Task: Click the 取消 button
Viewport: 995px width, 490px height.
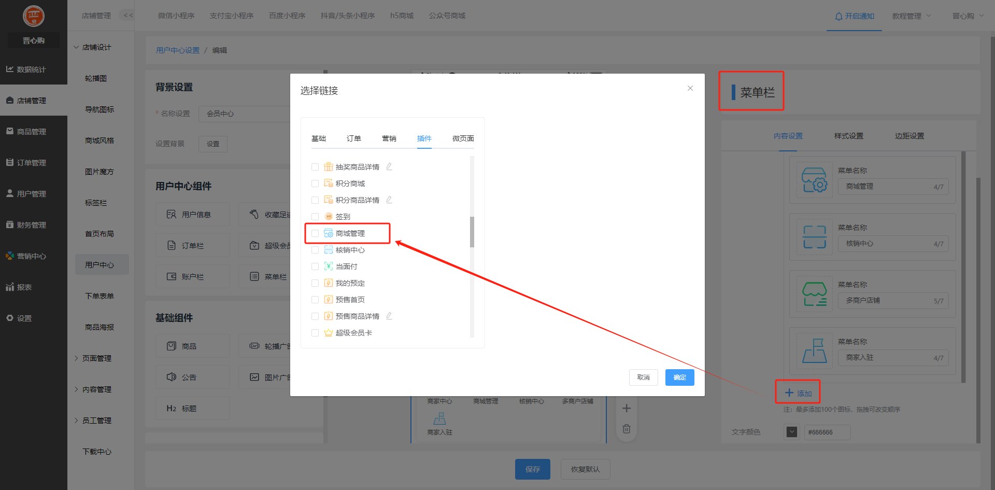Action: pos(643,377)
